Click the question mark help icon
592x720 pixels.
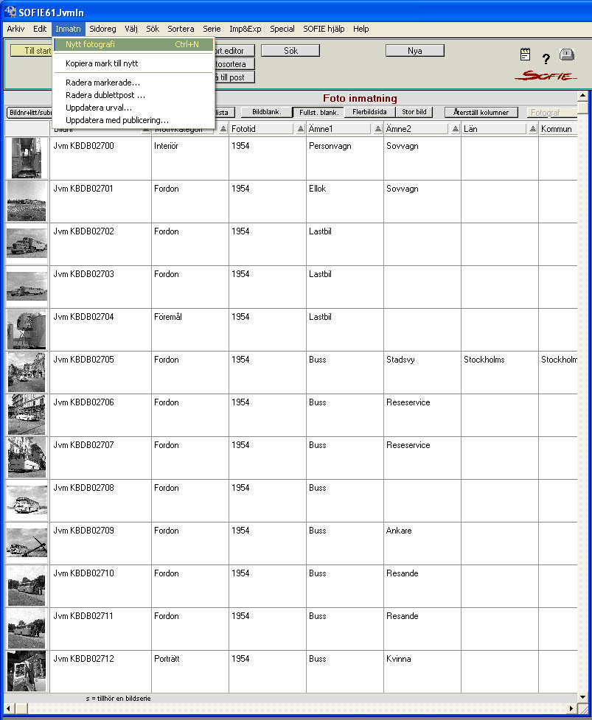click(x=546, y=59)
